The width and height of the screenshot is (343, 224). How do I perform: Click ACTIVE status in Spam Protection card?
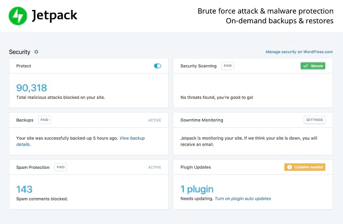click(155, 167)
